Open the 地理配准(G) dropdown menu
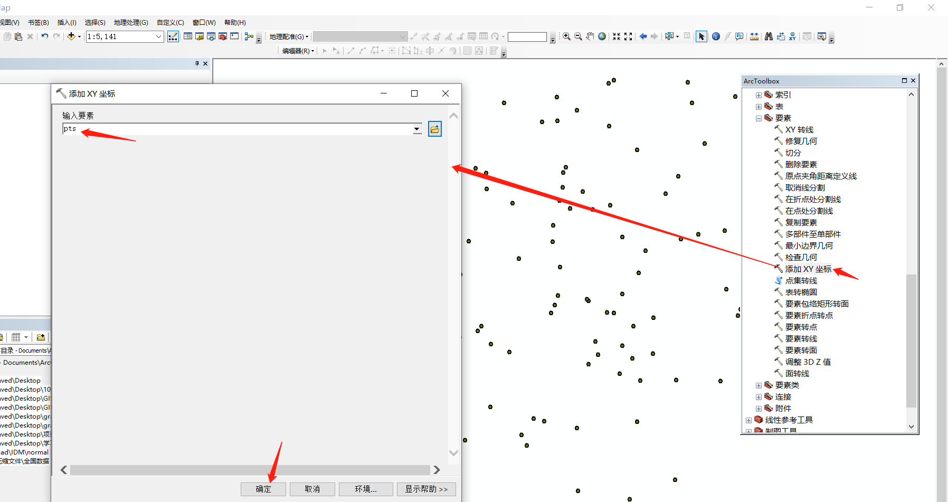Image resolution: width=948 pixels, height=502 pixels. 289,36
